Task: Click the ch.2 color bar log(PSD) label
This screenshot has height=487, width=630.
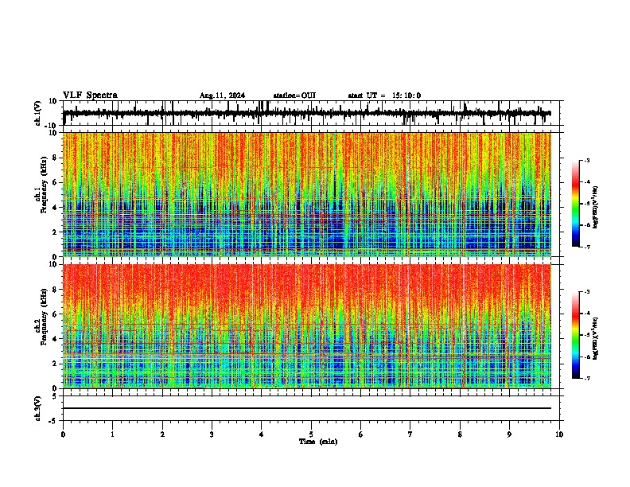Action: pos(596,338)
